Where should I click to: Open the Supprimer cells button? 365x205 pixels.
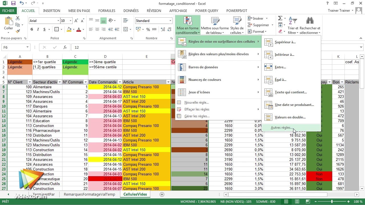[260, 25]
